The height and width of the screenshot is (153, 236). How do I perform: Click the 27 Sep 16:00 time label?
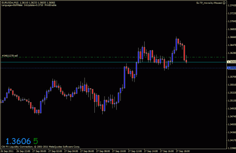point(167,151)
